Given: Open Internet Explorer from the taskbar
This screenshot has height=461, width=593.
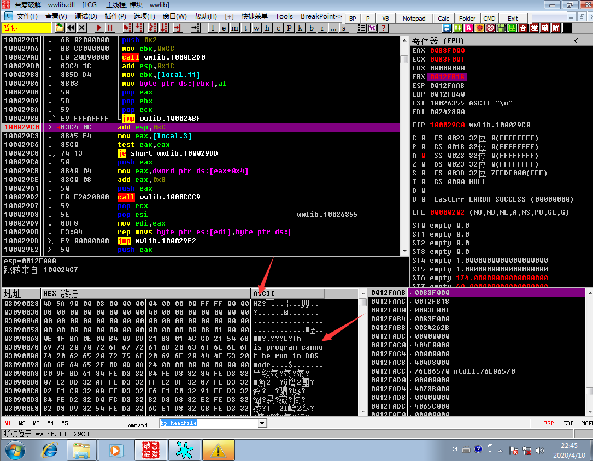Looking at the screenshot, I should click(x=50, y=450).
